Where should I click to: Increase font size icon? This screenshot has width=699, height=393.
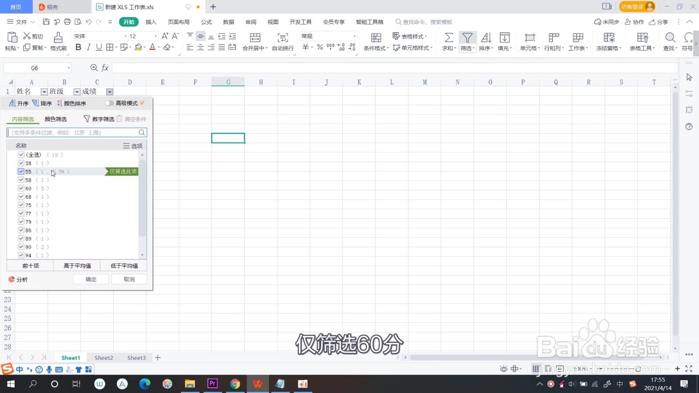(x=165, y=36)
